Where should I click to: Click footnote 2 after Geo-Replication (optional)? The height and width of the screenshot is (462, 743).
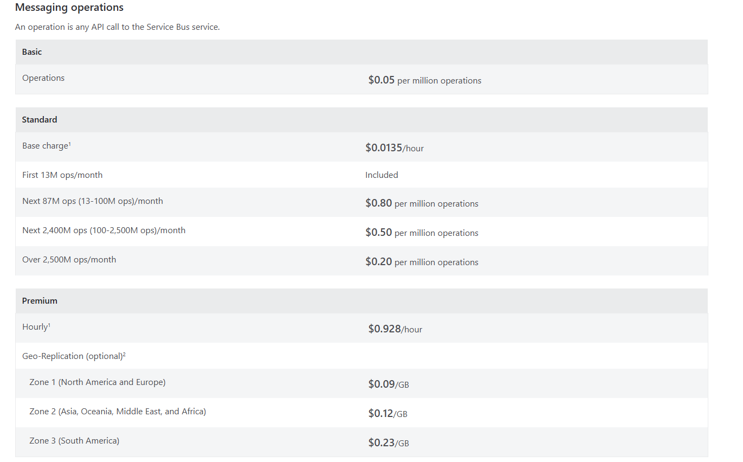[x=124, y=354]
